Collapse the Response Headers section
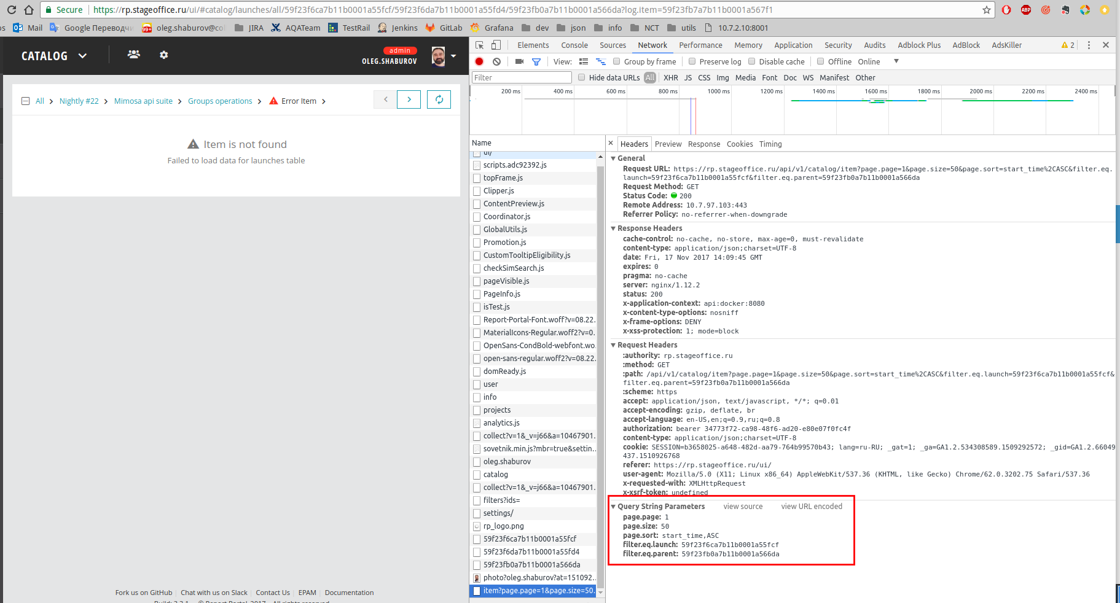Image resolution: width=1120 pixels, height=603 pixels. point(613,228)
